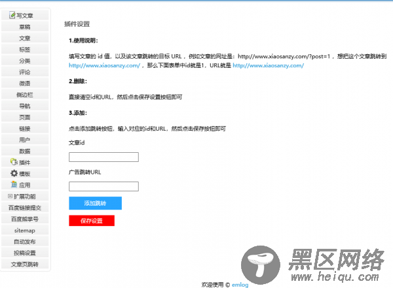Click the 1.使用说明 heading
This screenshot has width=393, height=288.
pyautogui.click(x=83, y=40)
